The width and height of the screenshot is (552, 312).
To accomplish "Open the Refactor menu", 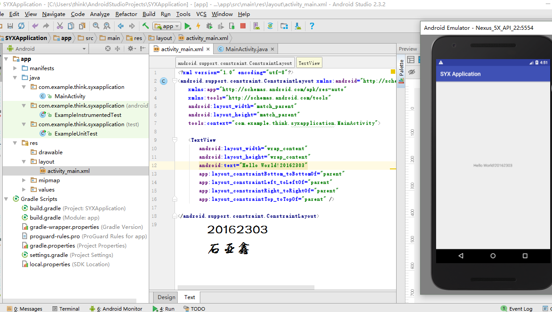I will (126, 14).
